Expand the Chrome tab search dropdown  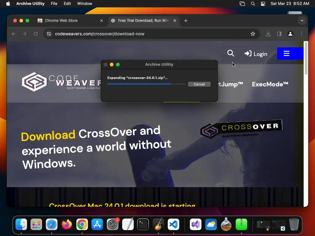(302, 21)
